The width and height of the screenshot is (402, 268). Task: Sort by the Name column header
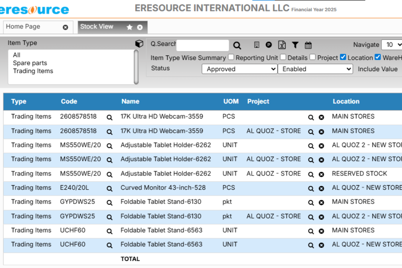pyautogui.click(x=131, y=101)
